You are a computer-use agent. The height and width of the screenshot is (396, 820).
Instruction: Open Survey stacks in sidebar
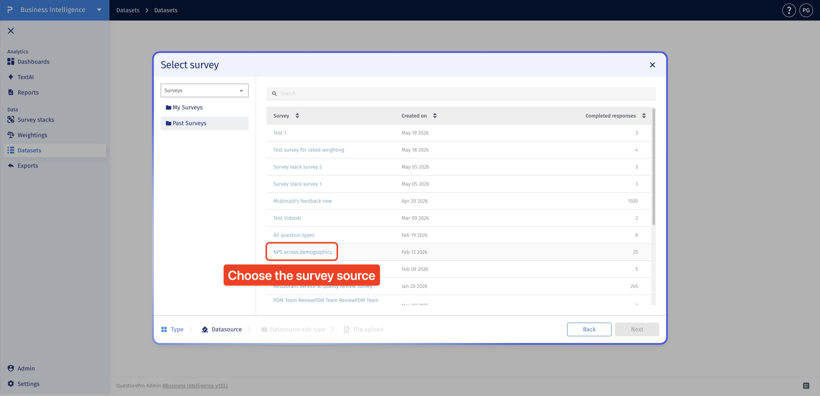31,120
